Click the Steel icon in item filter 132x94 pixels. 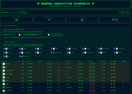[6, 53]
